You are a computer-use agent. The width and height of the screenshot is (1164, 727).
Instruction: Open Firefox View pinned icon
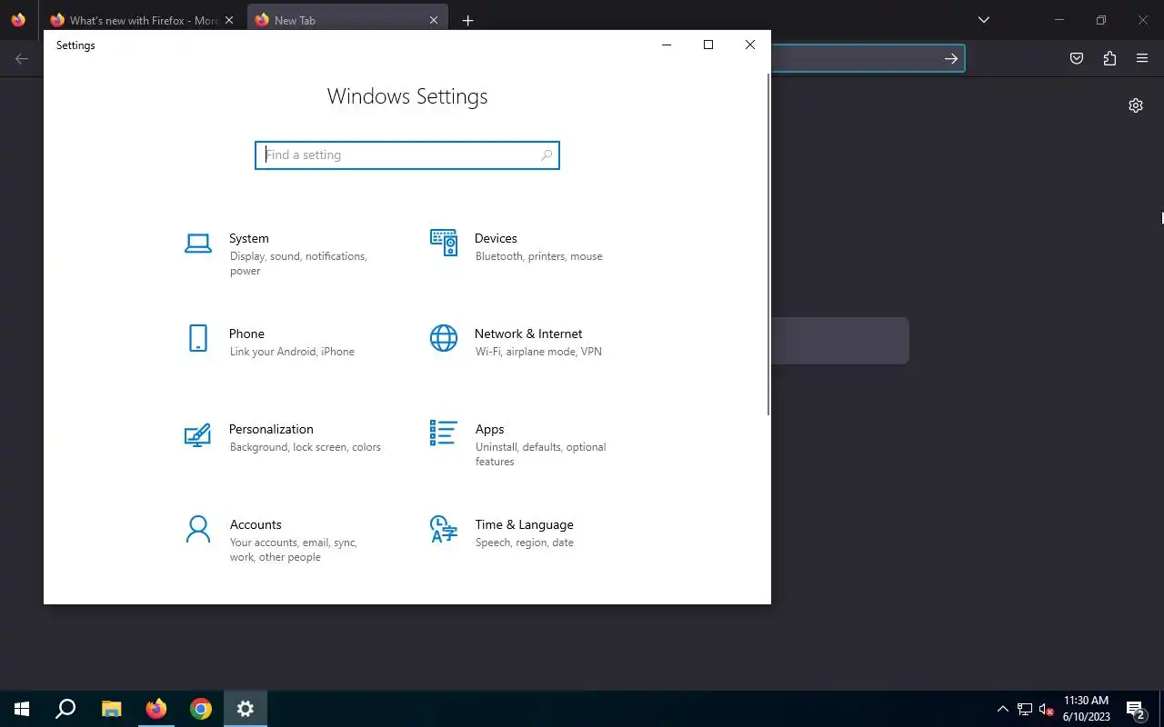click(x=18, y=20)
